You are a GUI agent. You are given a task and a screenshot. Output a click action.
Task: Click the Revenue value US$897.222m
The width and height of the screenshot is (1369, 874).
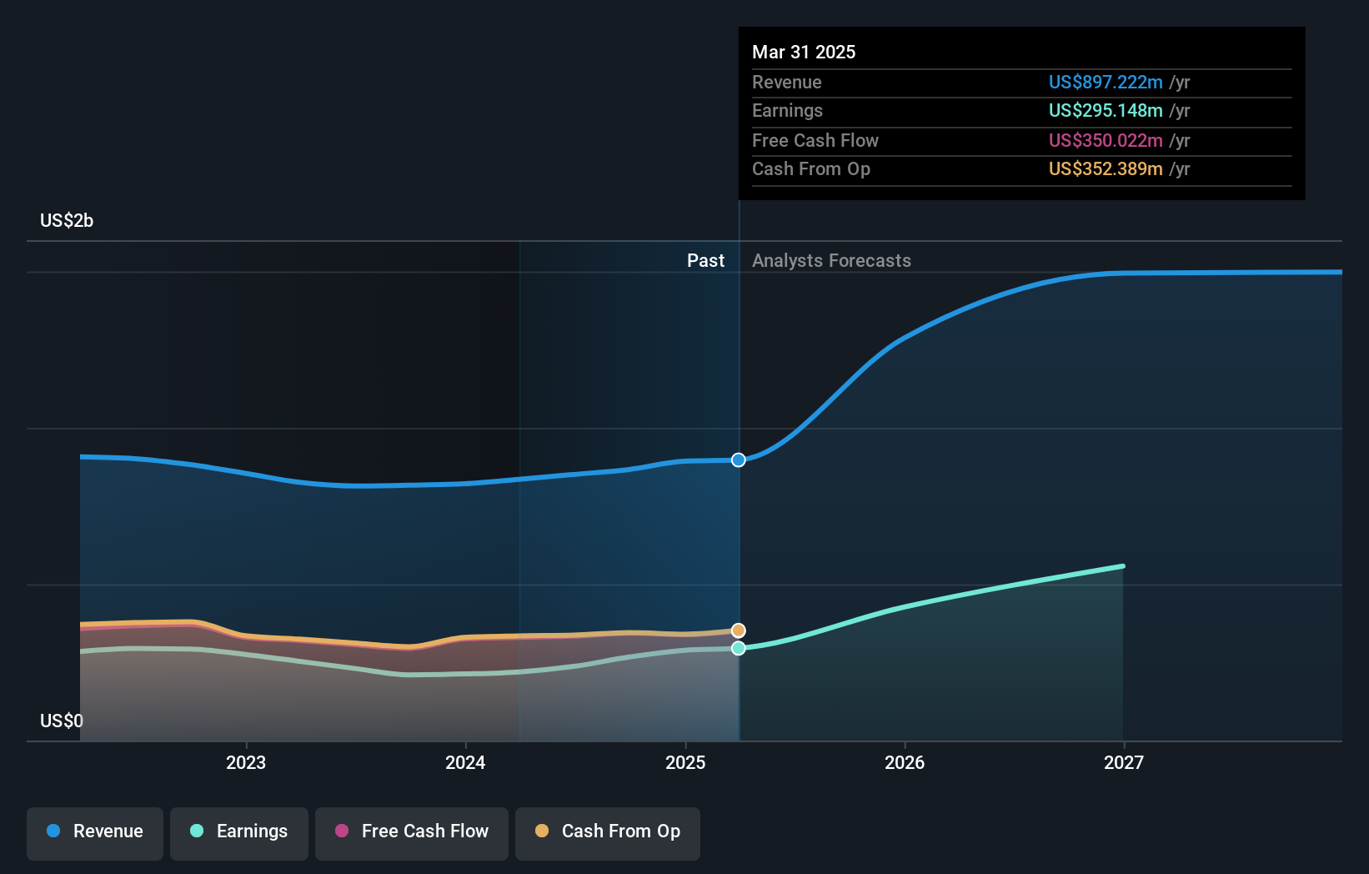pyautogui.click(x=1106, y=82)
